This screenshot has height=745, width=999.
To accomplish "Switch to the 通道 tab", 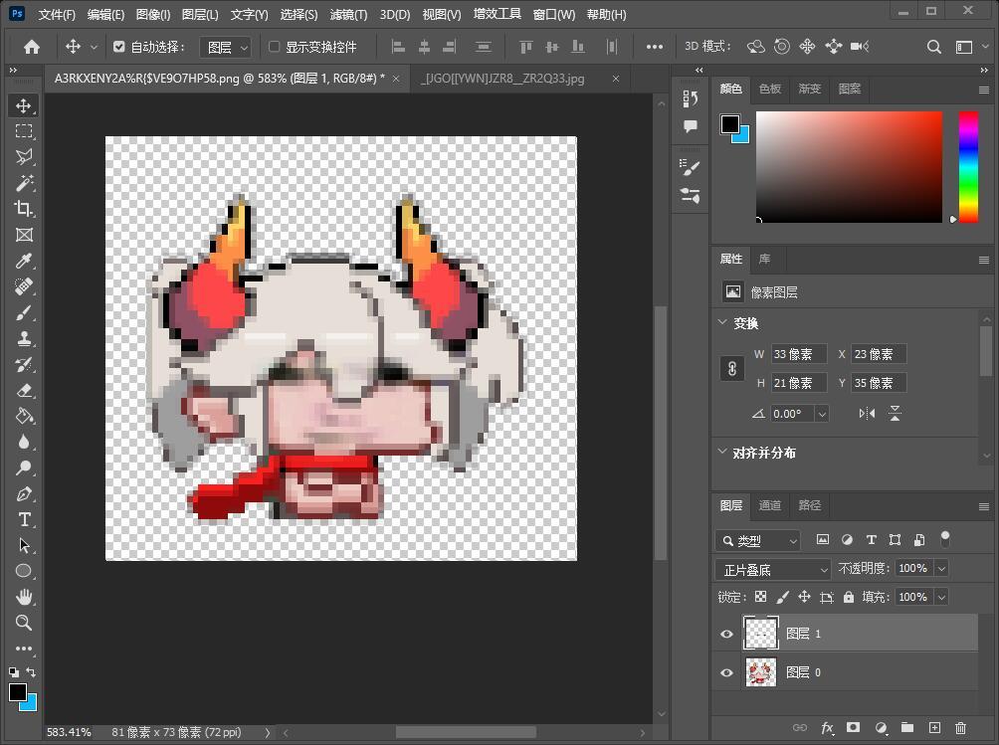I will (770, 505).
